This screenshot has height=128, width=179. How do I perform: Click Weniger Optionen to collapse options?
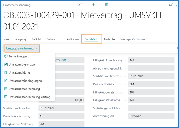[x=133, y=39]
